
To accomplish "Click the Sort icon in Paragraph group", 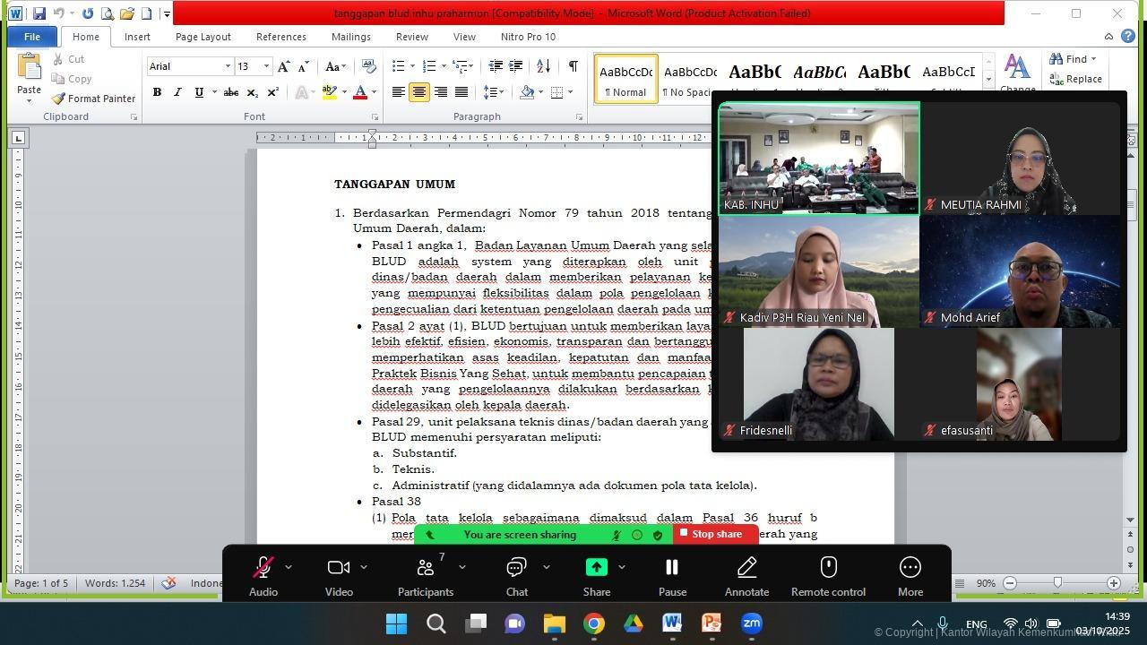I will (543, 66).
